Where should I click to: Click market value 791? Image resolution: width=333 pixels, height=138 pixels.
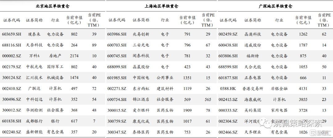[187, 34]
